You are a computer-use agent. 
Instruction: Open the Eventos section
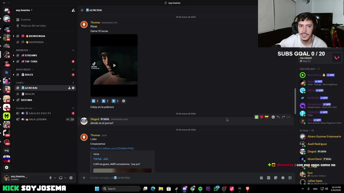click(45, 20)
